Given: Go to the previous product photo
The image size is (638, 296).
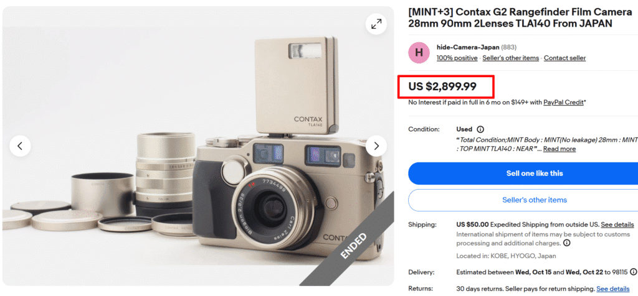Looking at the screenshot, I should click(x=20, y=146).
